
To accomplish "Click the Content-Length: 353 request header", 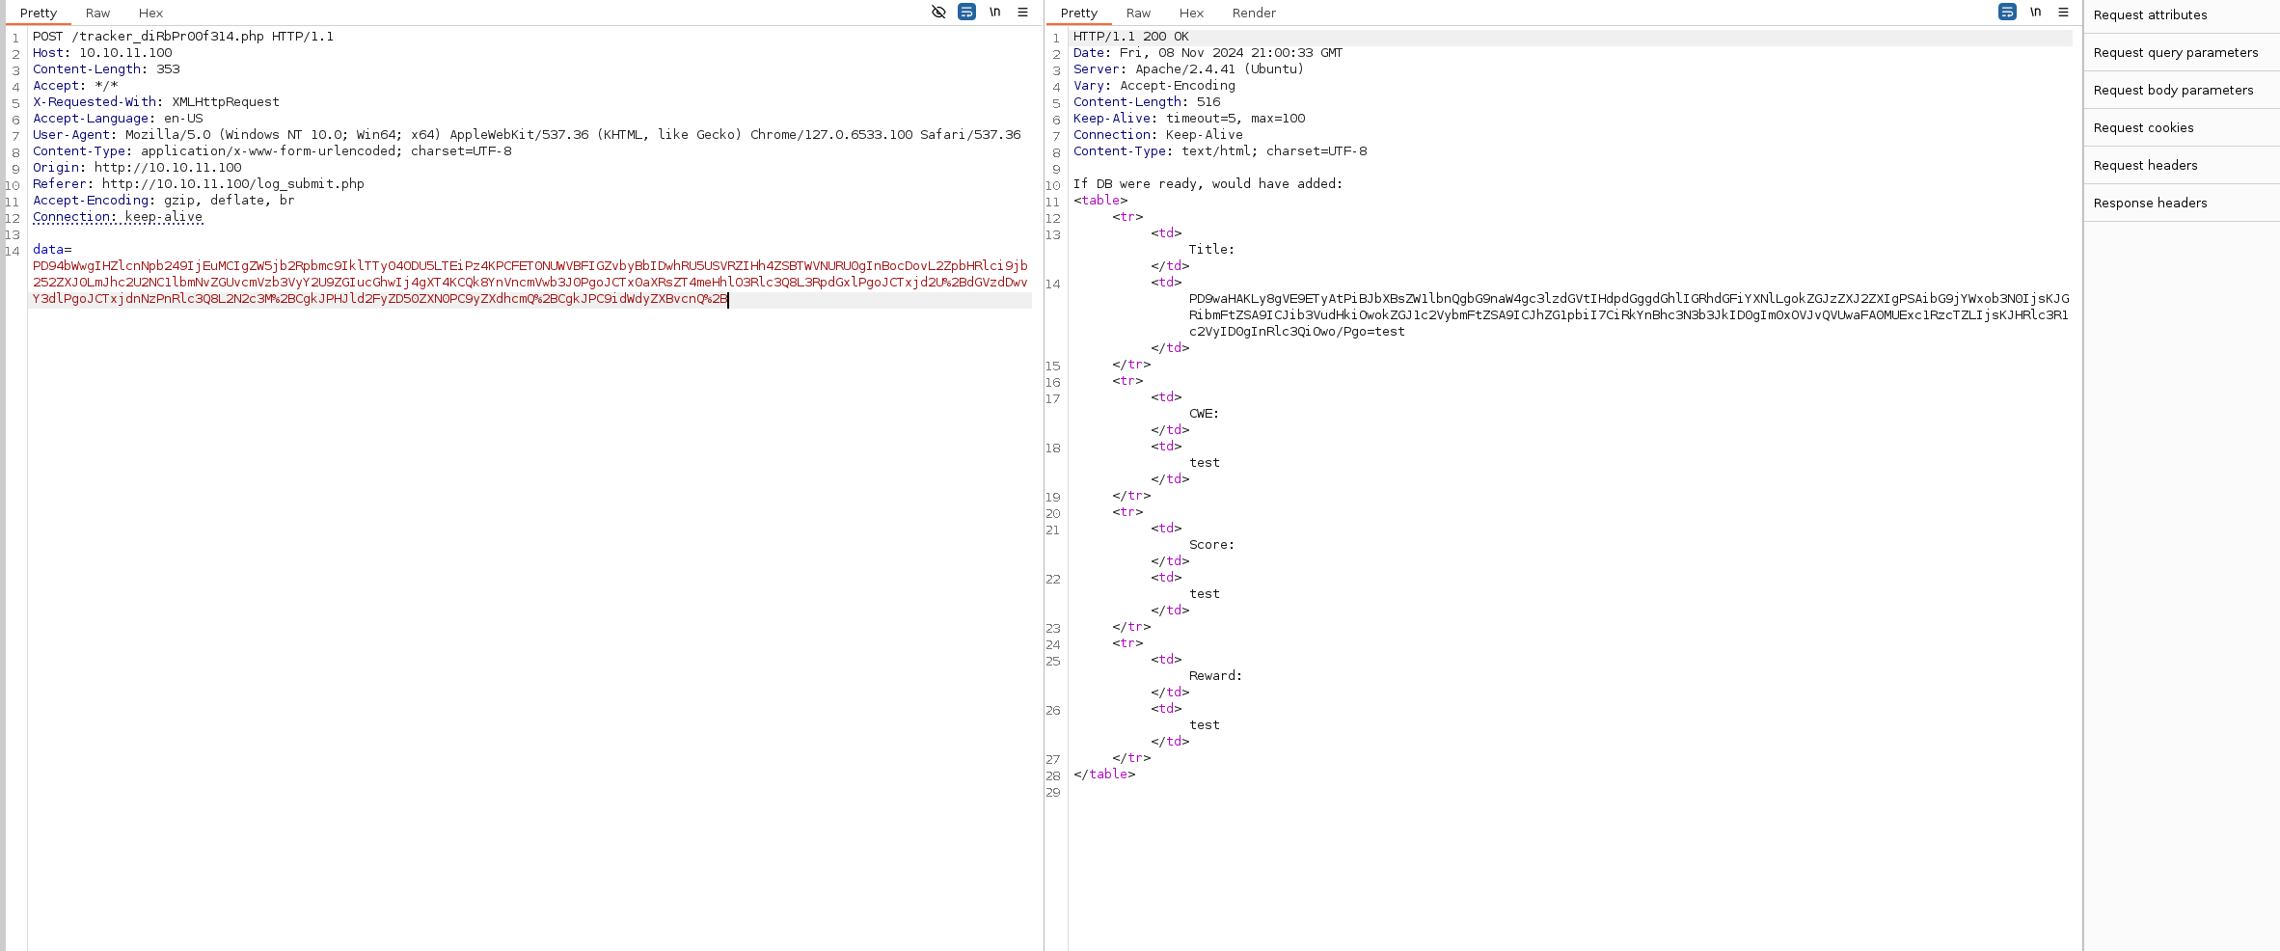I will pos(106,69).
